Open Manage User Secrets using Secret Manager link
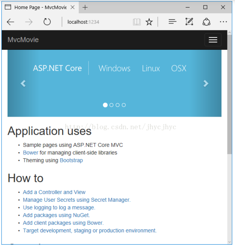This screenshot has height=245, width=235. click(77, 200)
